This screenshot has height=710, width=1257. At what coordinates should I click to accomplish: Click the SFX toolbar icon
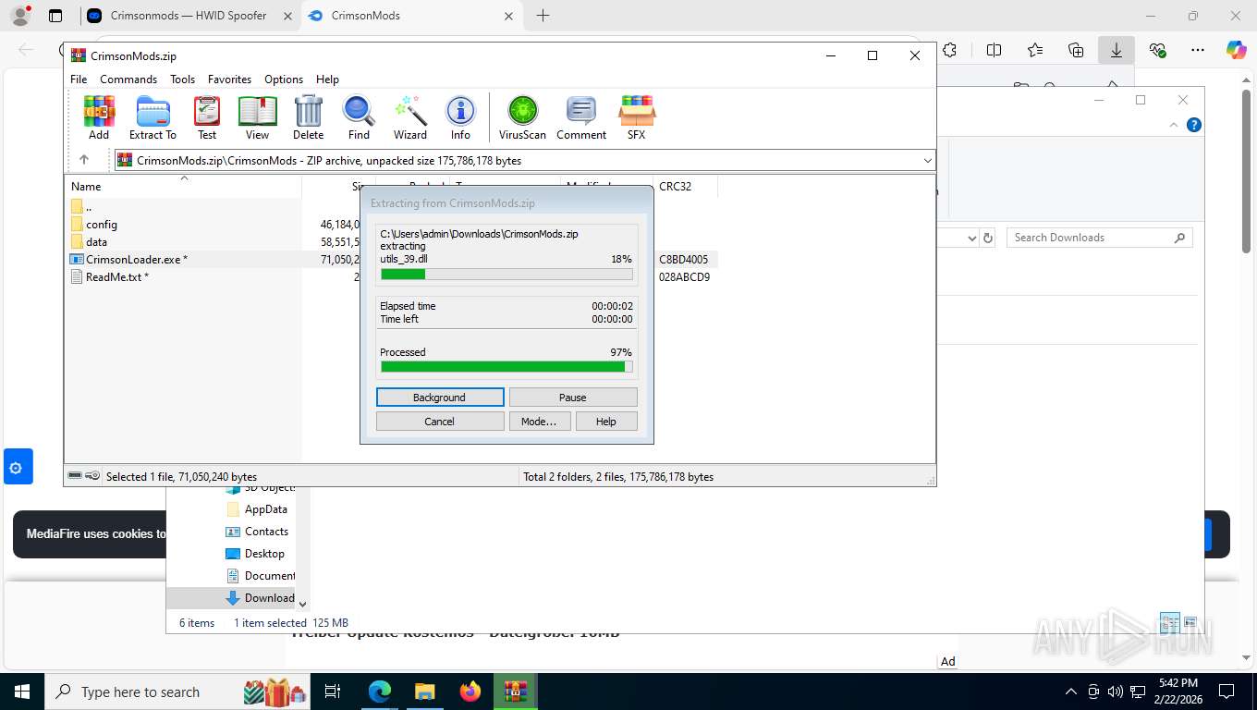[637, 117]
